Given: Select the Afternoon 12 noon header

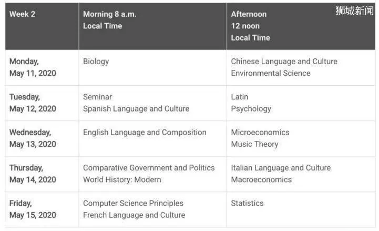Looking at the screenshot, I should [301, 26].
